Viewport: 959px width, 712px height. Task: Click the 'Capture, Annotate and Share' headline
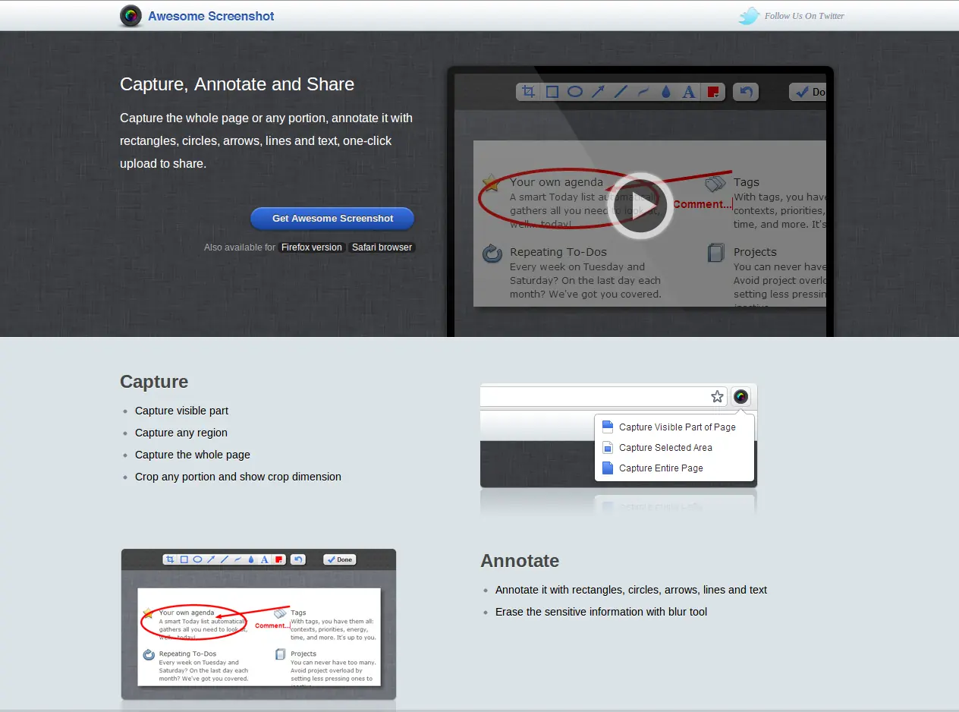pos(237,84)
